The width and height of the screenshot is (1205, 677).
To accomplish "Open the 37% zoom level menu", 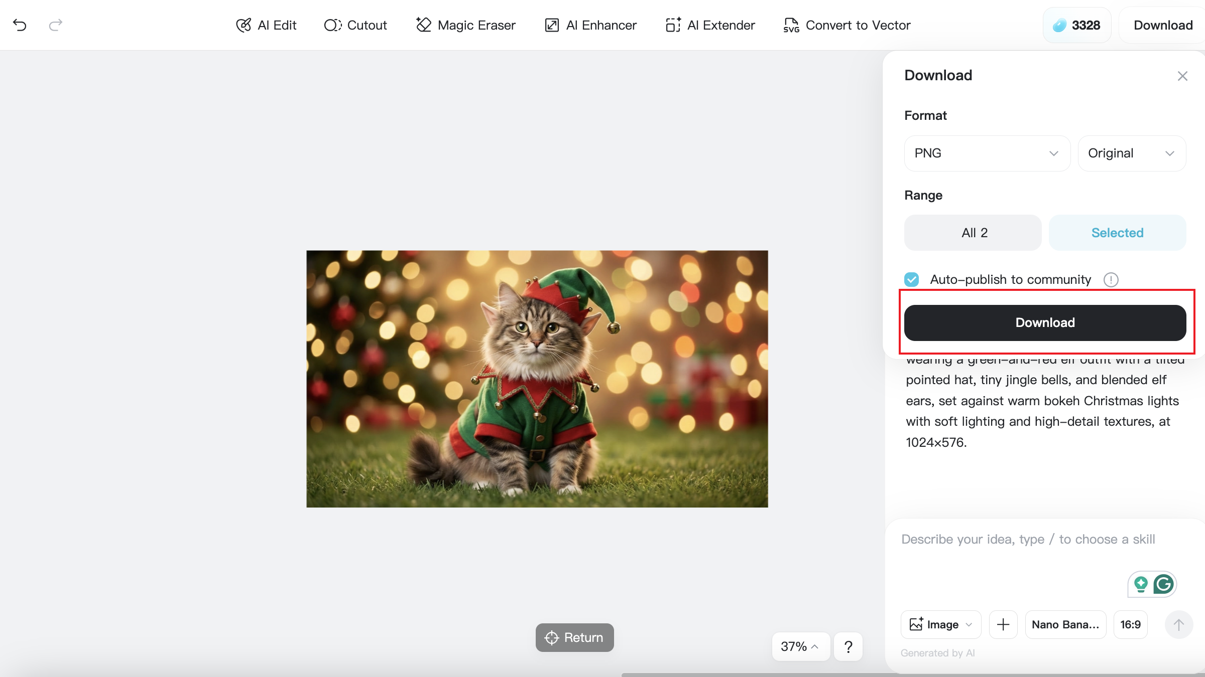I will point(800,646).
